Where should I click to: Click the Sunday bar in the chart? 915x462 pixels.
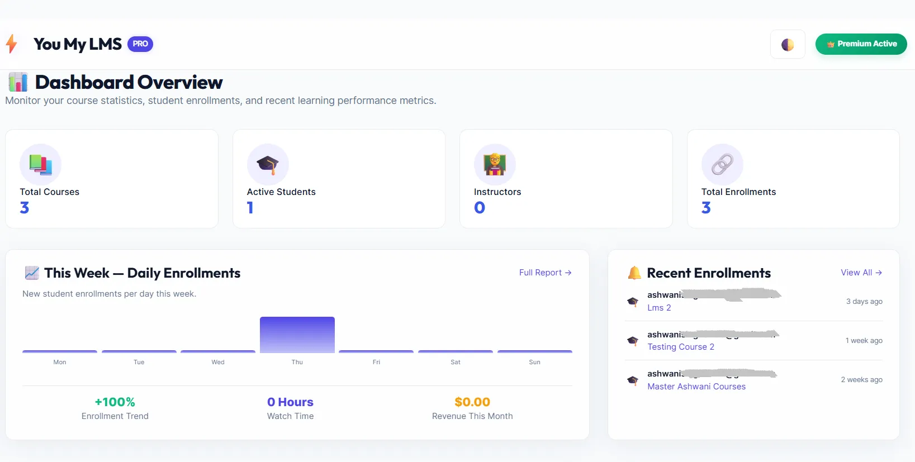click(x=535, y=351)
